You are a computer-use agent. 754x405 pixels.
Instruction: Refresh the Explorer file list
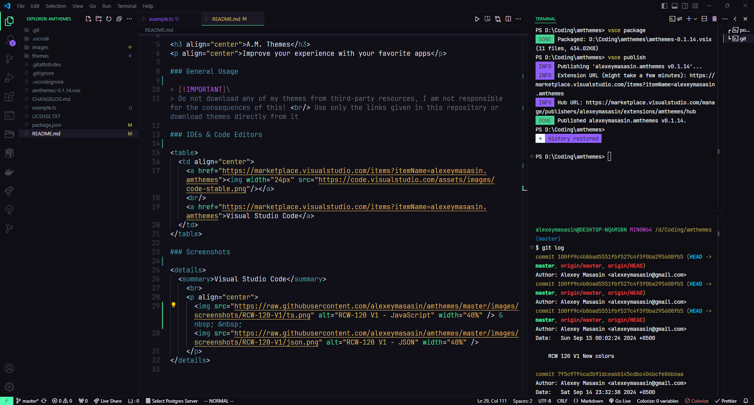pos(109,19)
